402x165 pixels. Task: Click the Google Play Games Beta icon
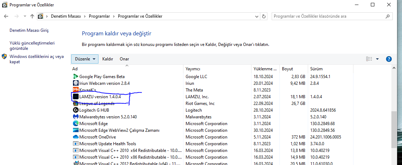tap(75, 76)
